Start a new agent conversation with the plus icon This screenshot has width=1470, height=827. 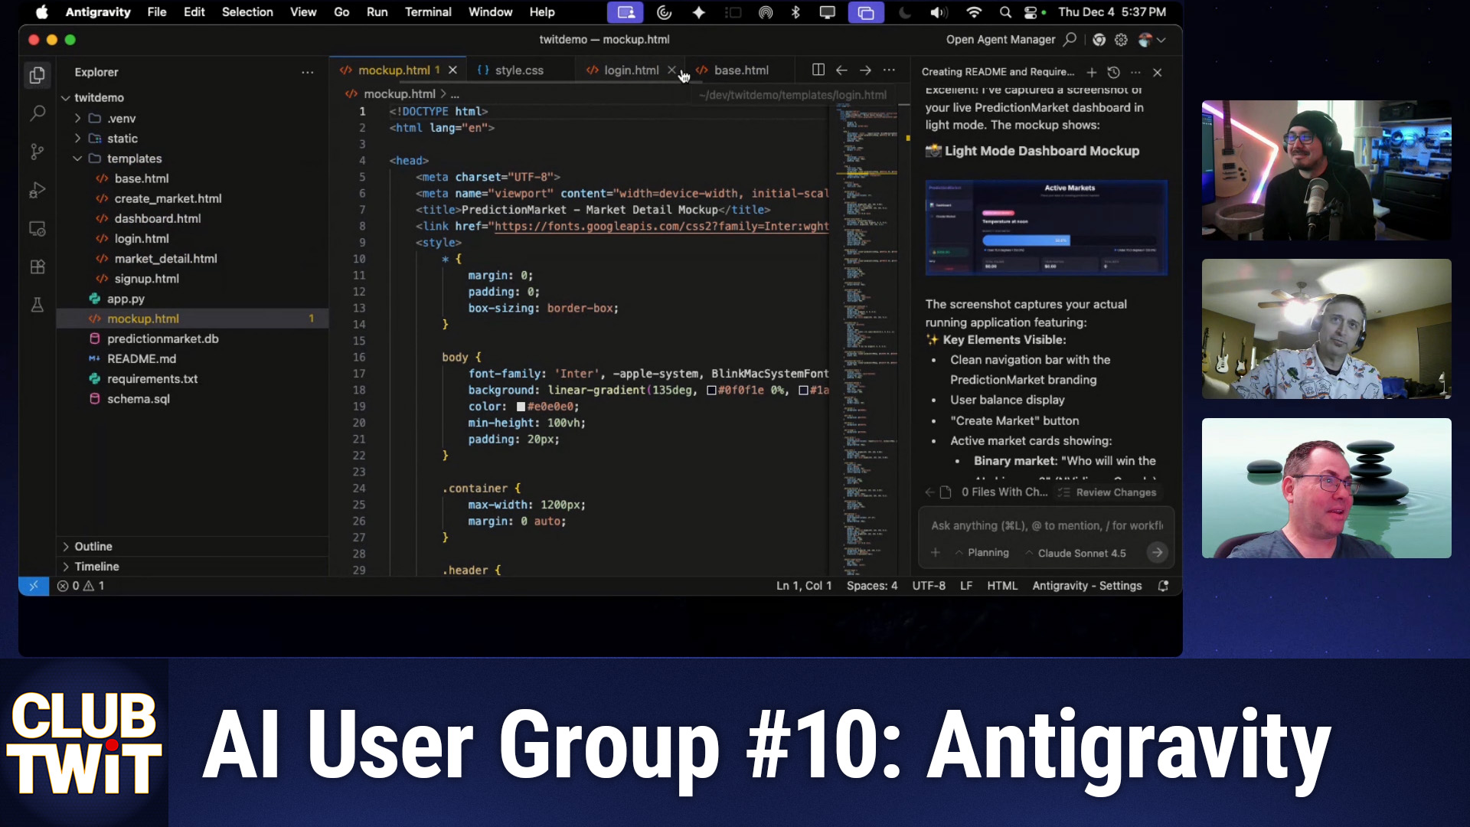1092,72
